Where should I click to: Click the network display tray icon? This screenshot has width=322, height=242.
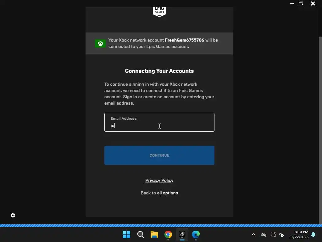273,234
